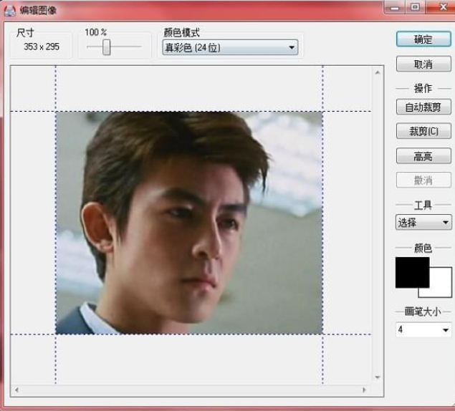
Task: Open the 颜色模式 color mode dropdown
Action: [230, 47]
